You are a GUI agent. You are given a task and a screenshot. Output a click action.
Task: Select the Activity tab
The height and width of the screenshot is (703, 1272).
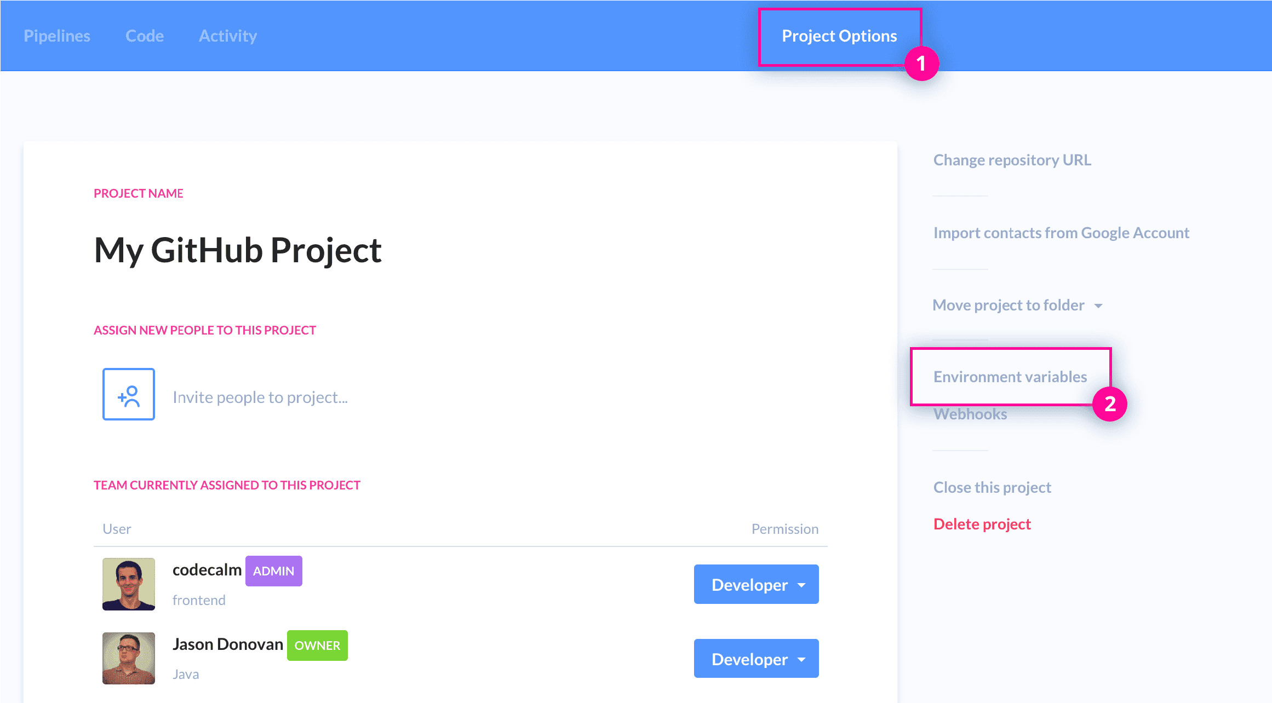[x=227, y=36]
